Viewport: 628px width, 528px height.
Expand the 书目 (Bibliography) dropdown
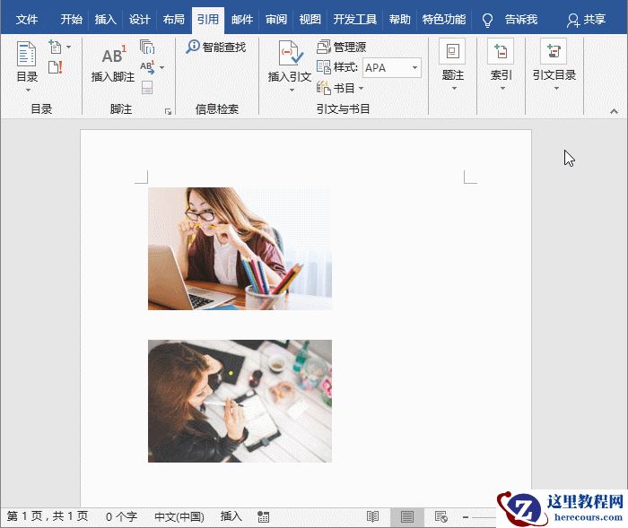pos(342,89)
